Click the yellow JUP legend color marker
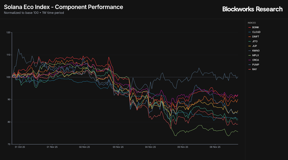This screenshot has width=288, height=160. (249, 46)
